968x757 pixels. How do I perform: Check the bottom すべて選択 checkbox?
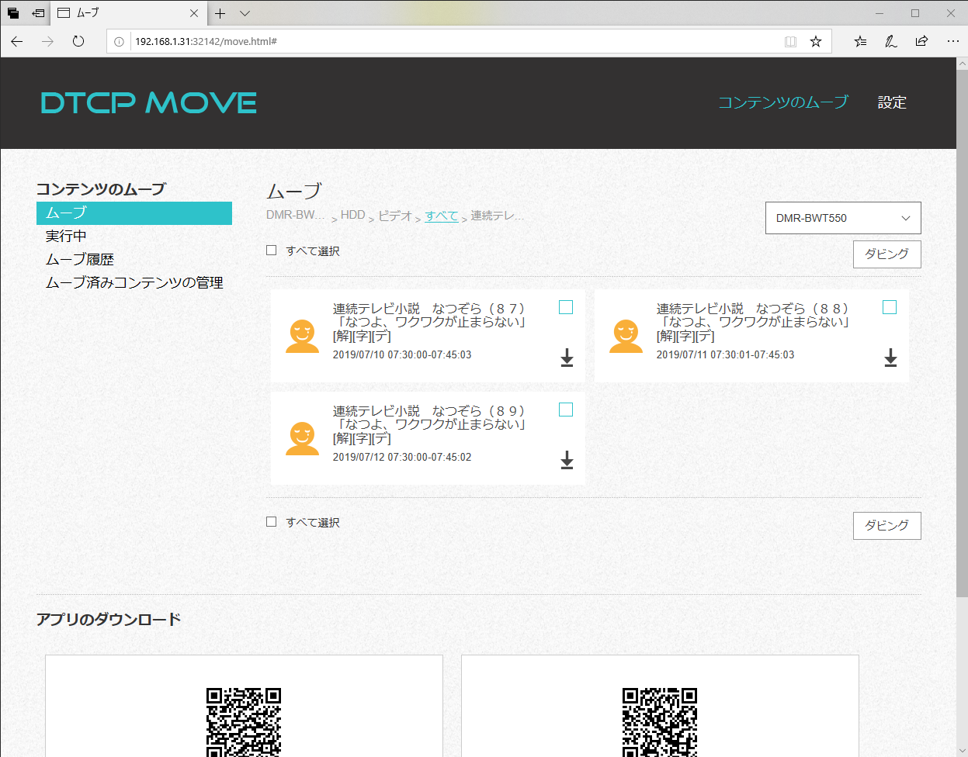click(x=271, y=521)
